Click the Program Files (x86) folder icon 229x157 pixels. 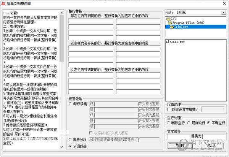[170, 23]
